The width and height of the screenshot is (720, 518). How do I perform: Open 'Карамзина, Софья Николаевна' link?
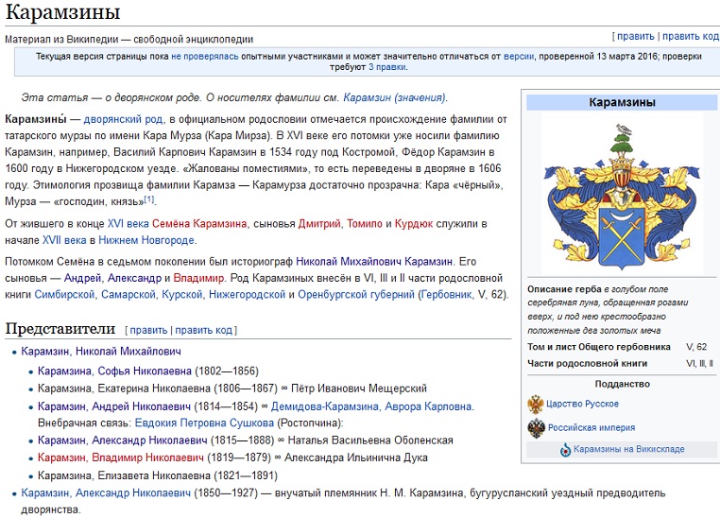[114, 371]
